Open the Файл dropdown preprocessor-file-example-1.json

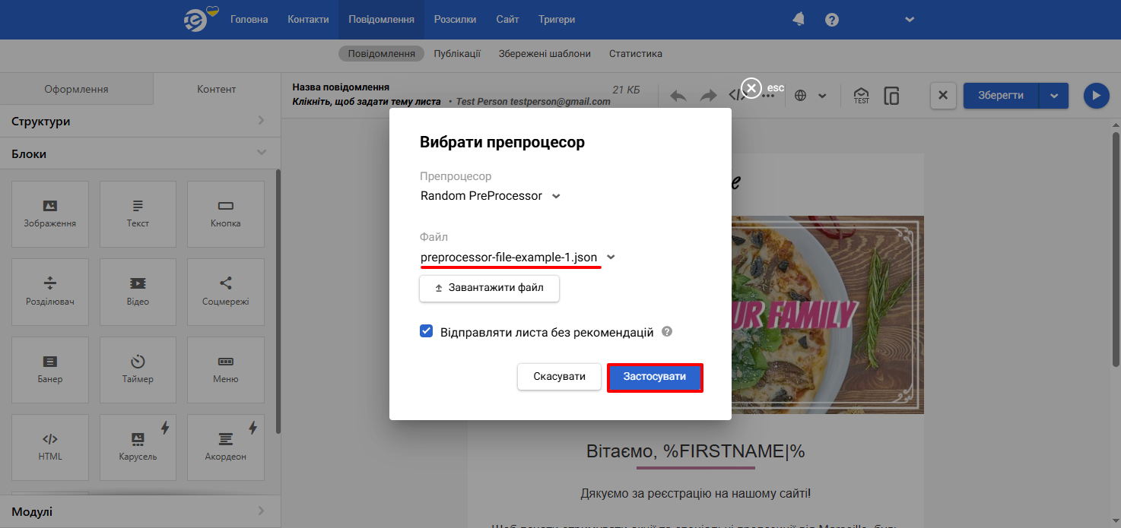pos(518,258)
